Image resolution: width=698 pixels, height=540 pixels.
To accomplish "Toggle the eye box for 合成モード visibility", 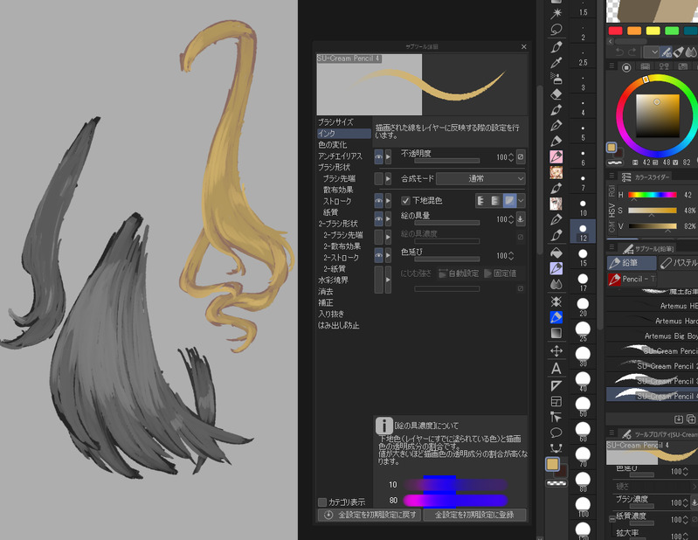I will [x=379, y=178].
